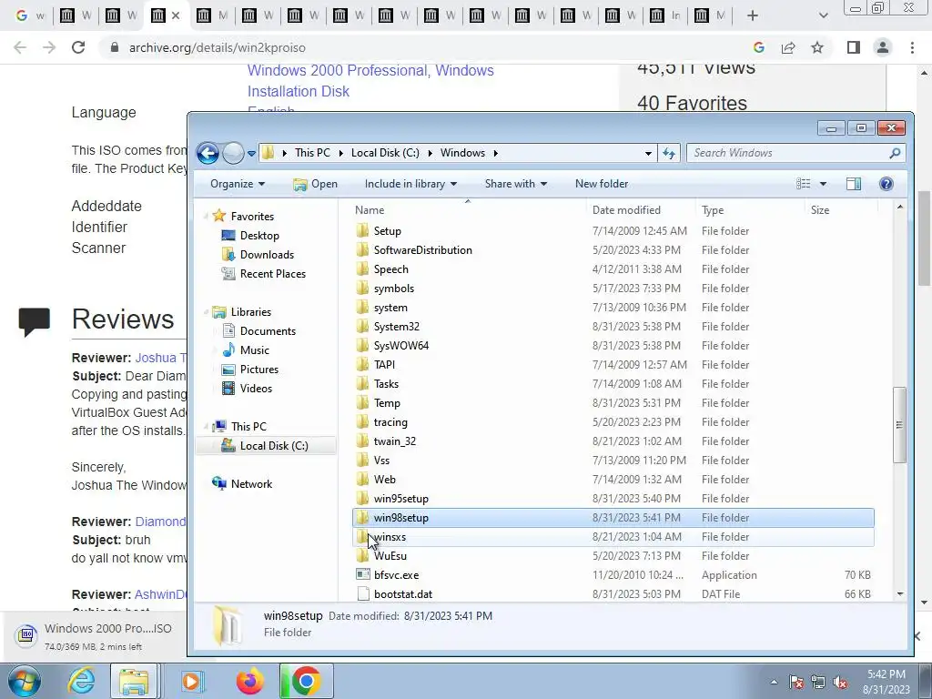
Task: Toggle Chrome's side panel
Action: pos(854,47)
